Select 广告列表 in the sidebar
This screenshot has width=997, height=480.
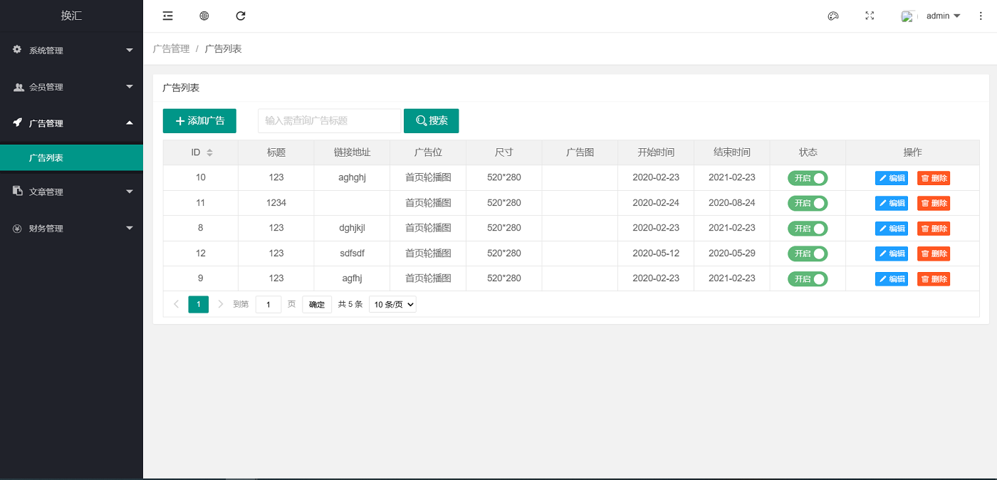click(71, 158)
